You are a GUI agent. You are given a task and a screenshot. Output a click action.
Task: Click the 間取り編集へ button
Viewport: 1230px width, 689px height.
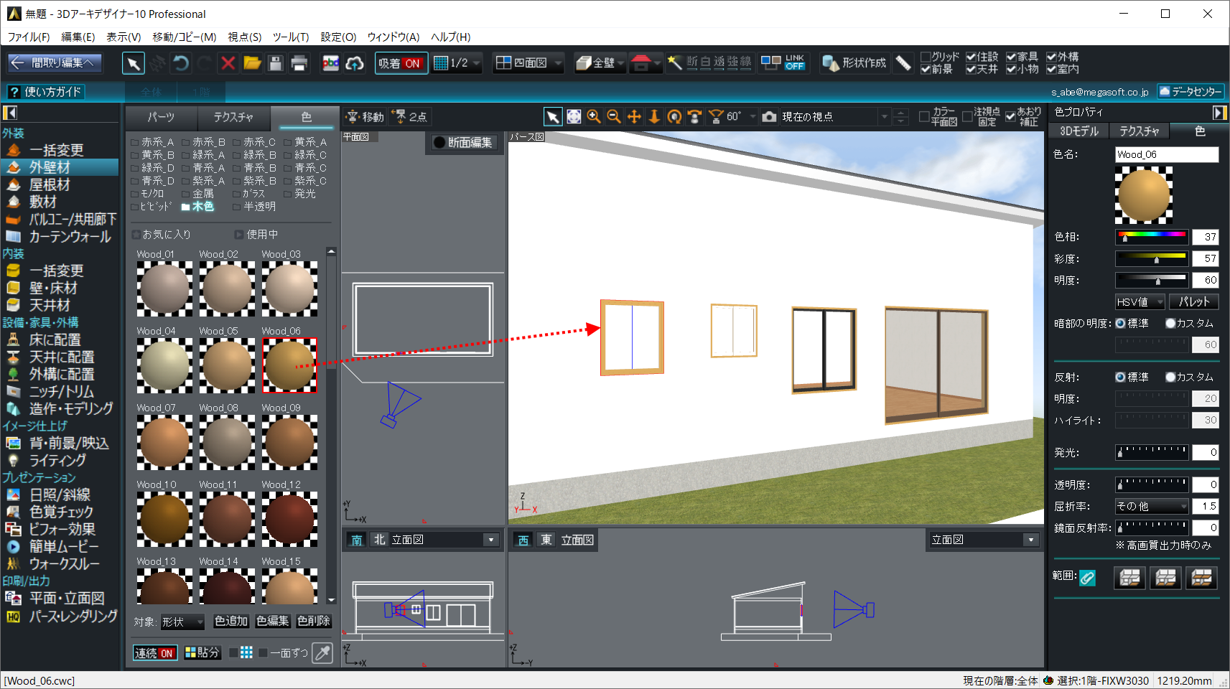click(55, 63)
